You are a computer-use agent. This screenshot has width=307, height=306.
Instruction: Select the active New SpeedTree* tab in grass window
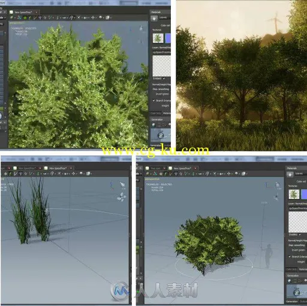tap(58, 168)
